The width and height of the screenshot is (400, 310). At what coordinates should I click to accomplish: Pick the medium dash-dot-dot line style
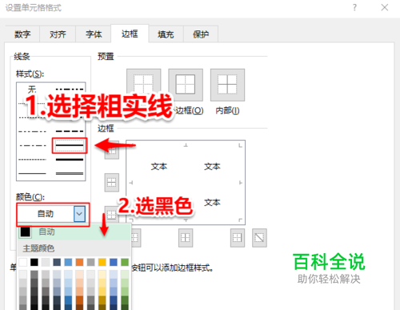pyautogui.click(x=70, y=89)
